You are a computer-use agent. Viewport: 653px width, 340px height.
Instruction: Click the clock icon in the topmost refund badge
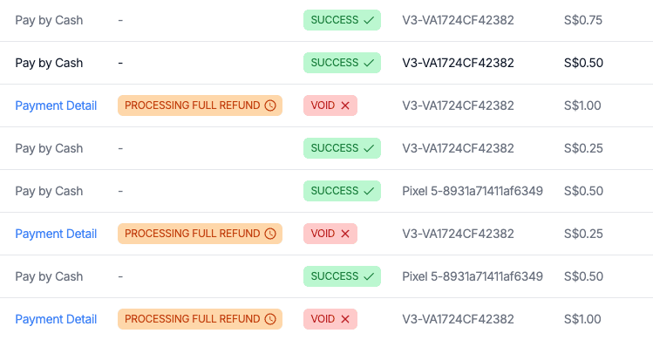(270, 105)
